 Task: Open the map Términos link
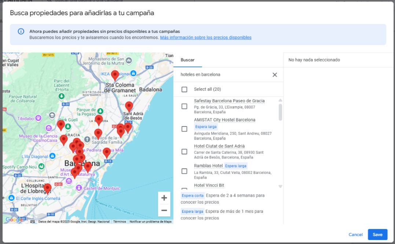coord(120,222)
